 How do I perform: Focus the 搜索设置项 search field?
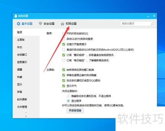138,24
